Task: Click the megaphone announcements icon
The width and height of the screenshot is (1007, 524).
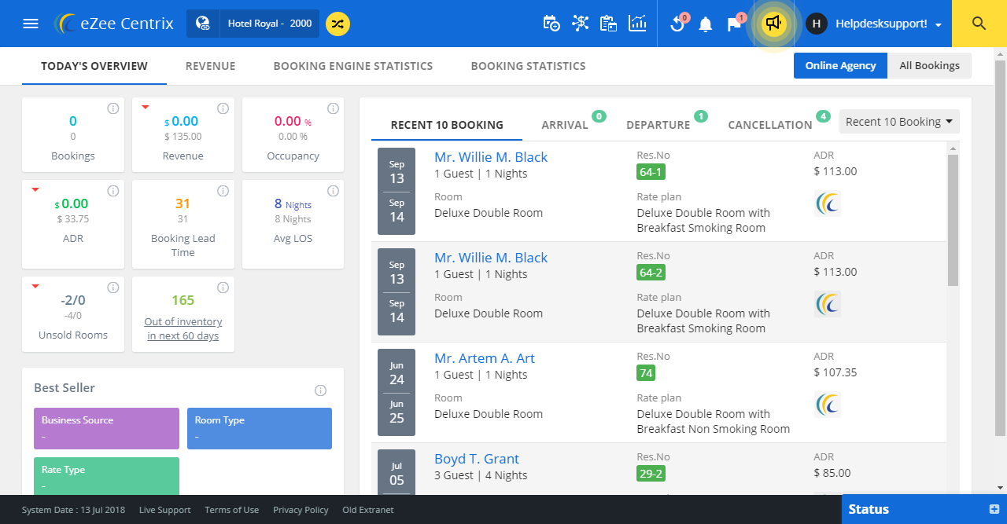Action: [x=774, y=24]
